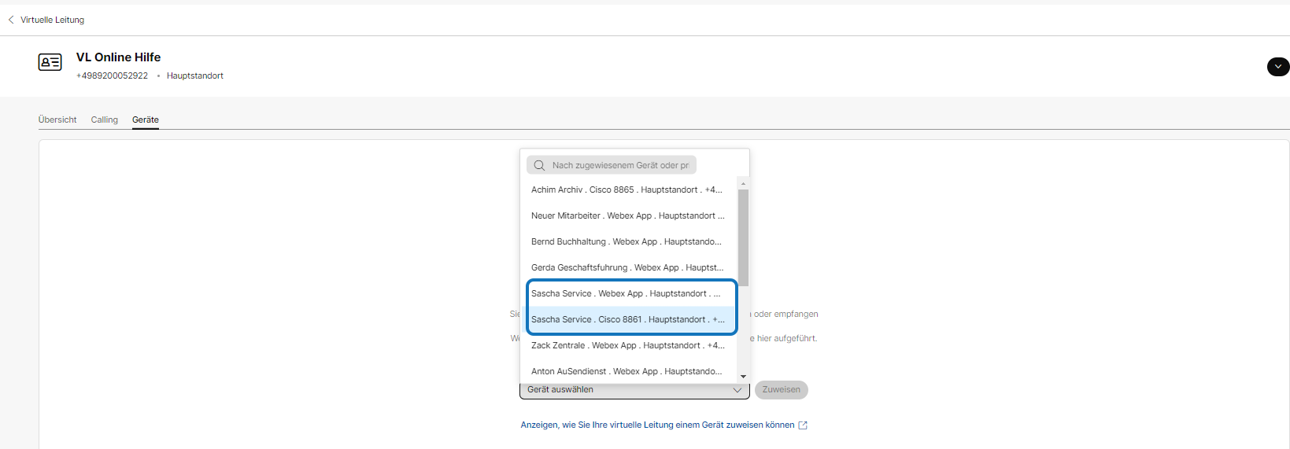Switch to the Calling tab
Image resolution: width=1290 pixels, height=449 pixels.
click(105, 120)
